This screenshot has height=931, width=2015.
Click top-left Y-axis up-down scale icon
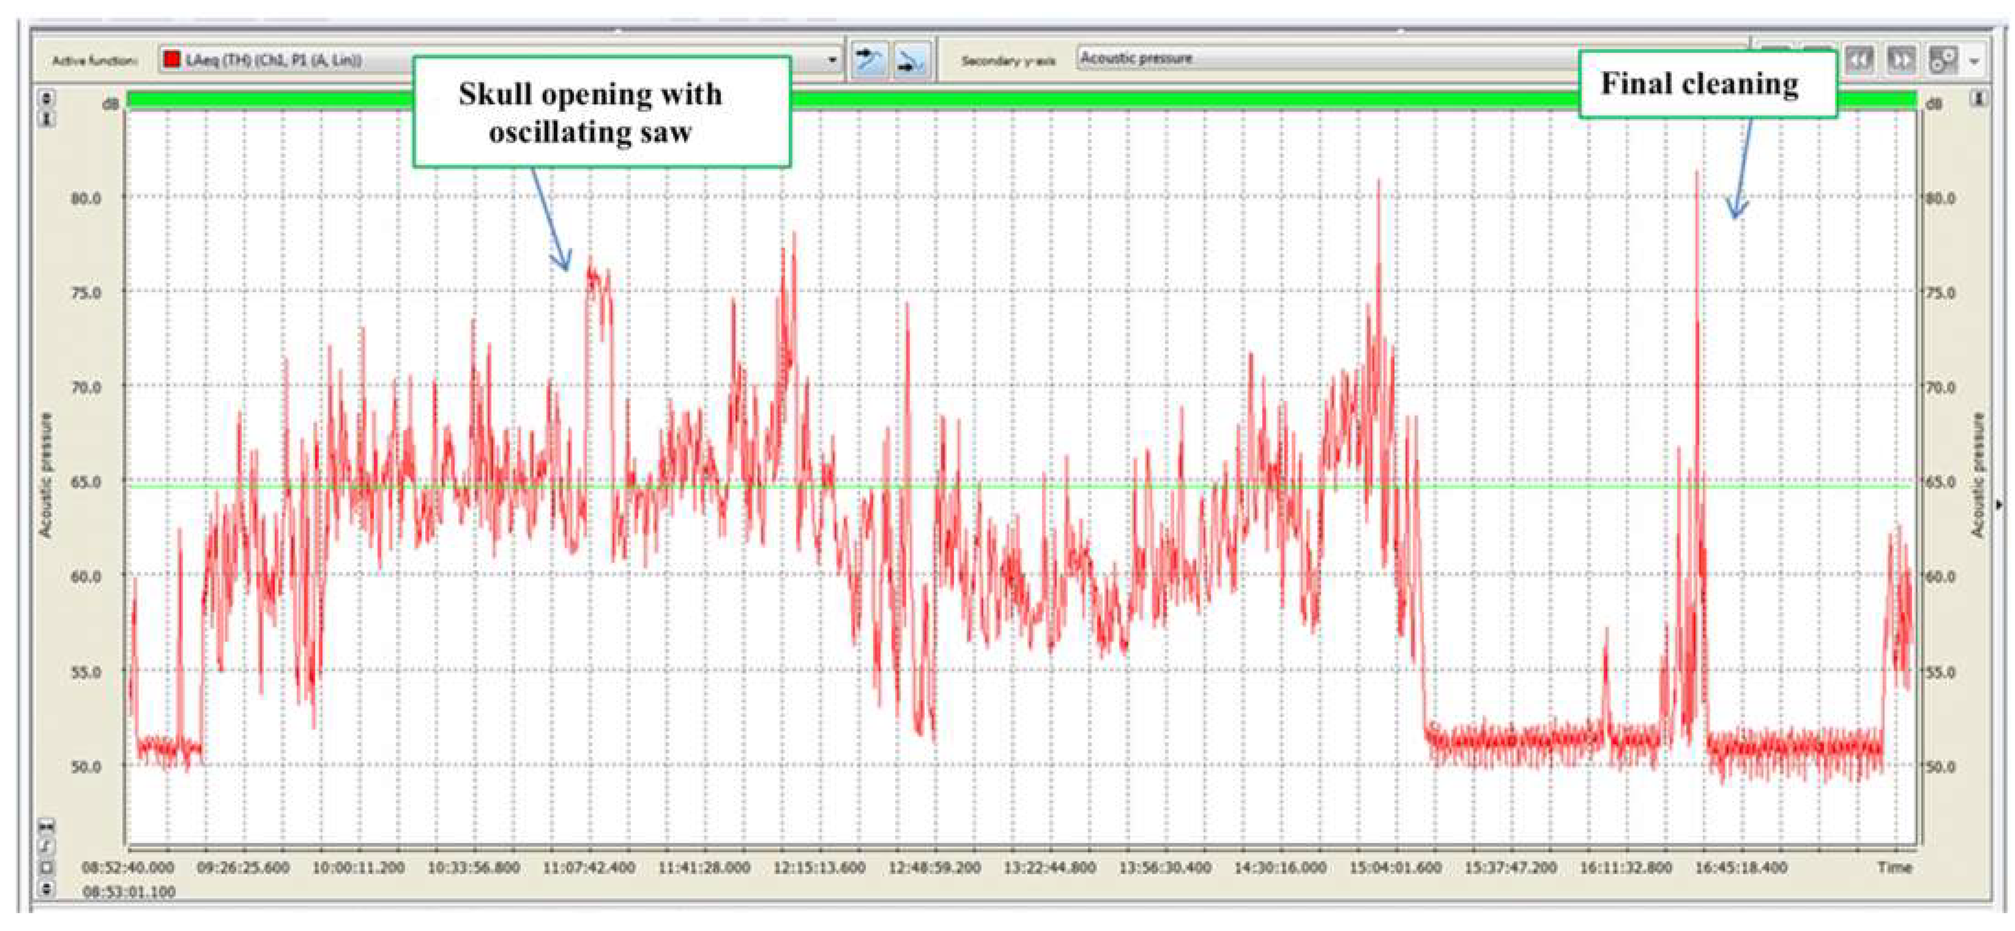[47, 99]
